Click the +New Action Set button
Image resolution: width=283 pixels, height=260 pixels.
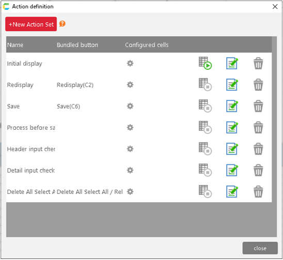pos(31,24)
